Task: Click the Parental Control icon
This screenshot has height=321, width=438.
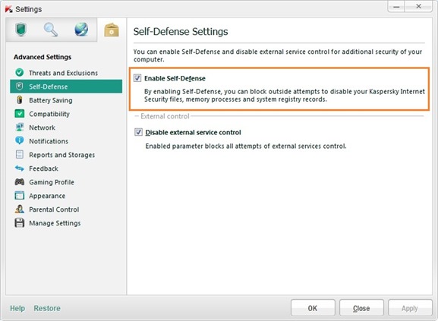Action: click(x=19, y=209)
